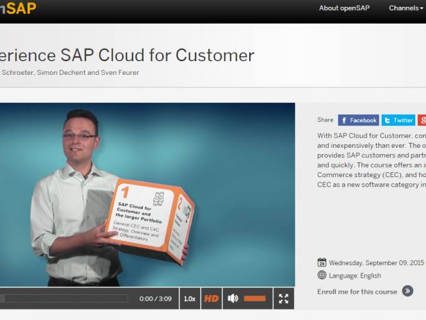Share the course on Google Plus
This screenshot has height=320, width=426.
tap(422, 120)
